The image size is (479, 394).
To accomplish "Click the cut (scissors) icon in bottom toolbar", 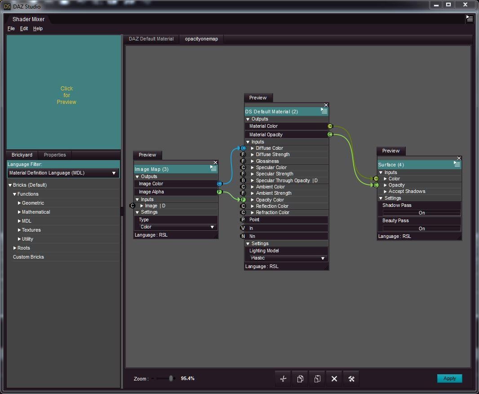I will pyautogui.click(x=283, y=379).
